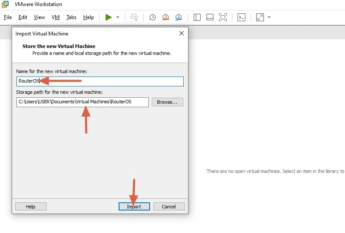Viewport: 345px width, 233px height.
Task: Revert to snapshot using the clock-arrow icon
Action: pyautogui.click(x=166, y=17)
